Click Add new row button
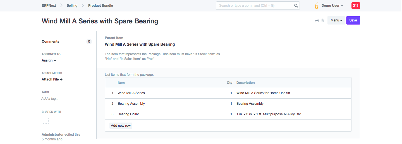 click(x=121, y=126)
